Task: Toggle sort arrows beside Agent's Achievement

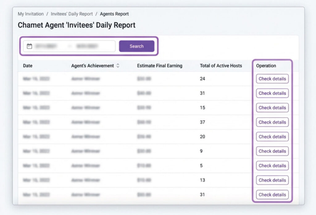Action: [x=118, y=66]
